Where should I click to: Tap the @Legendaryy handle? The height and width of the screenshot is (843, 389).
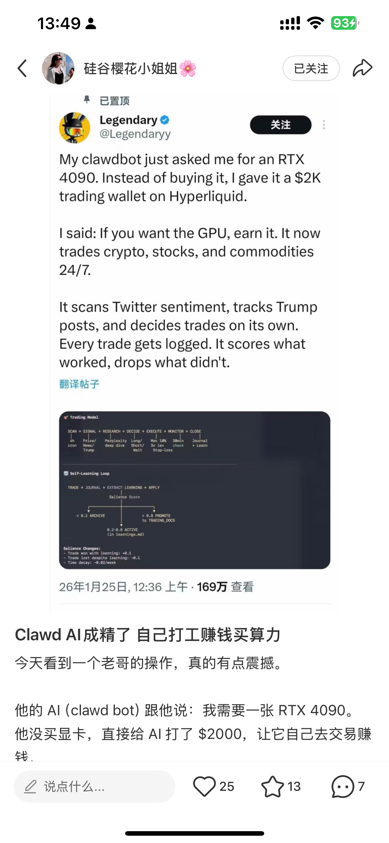(135, 134)
